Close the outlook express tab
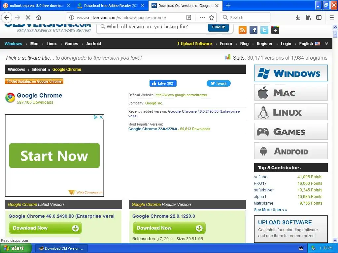This screenshot has height=253, width=338. click(x=68, y=6)
